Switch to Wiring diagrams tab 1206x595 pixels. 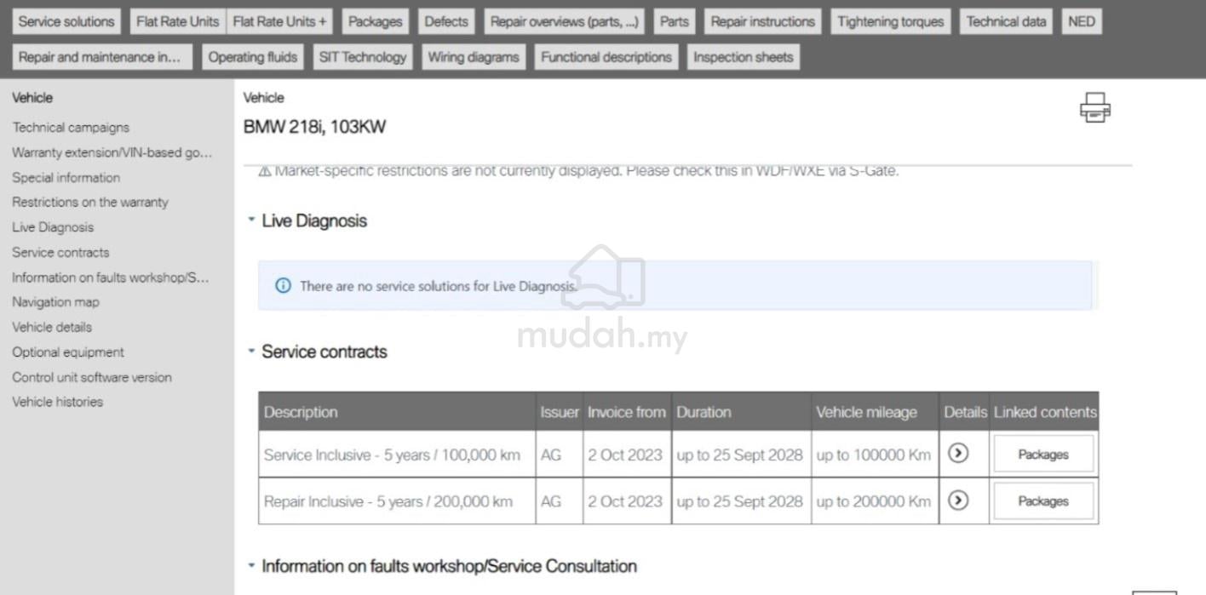pos(473,58)
